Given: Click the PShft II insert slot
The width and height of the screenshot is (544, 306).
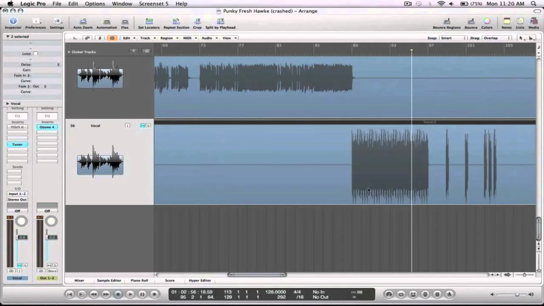Looking at the screenshot, I should point(17,127).
